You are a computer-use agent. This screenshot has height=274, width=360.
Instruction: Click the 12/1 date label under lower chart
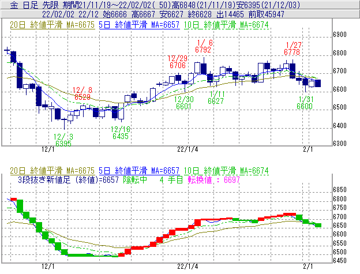(x=48, y=266)
